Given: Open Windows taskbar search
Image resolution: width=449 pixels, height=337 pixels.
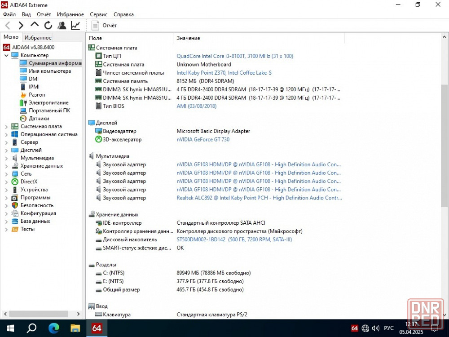Looking at the screenshot, I should 31,328.
